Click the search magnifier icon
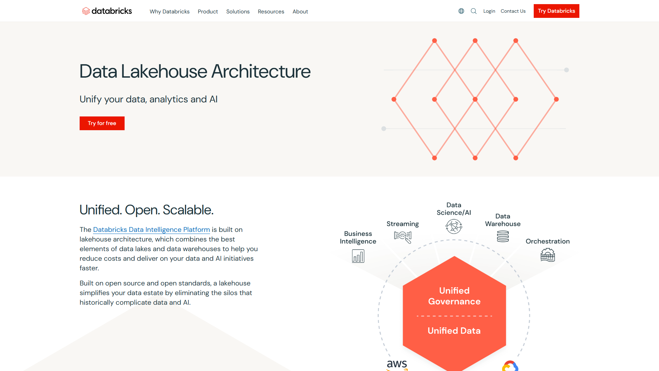 [x=474, y=11]
